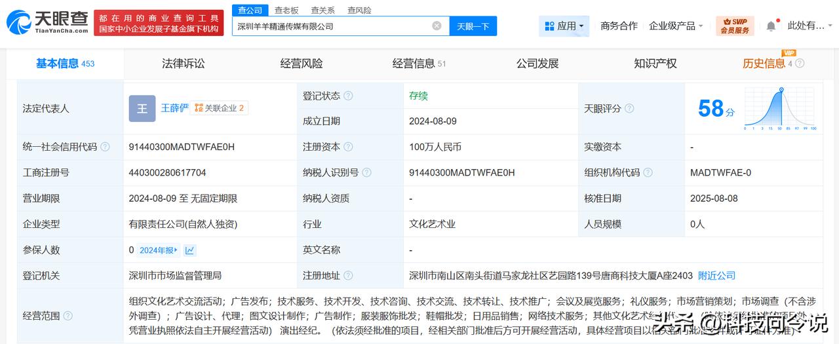This screenshot has height=344, width=839.
Task: Select the 经营信息 tab
Action: [x=419, y=64]
